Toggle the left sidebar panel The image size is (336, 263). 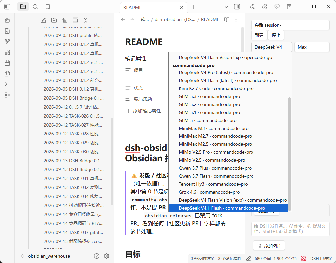(7, 7)
